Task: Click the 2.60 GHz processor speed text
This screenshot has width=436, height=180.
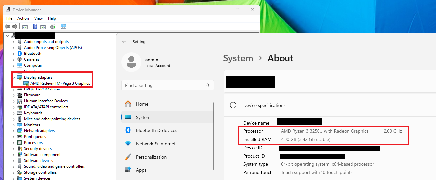Action: (393, 131)
